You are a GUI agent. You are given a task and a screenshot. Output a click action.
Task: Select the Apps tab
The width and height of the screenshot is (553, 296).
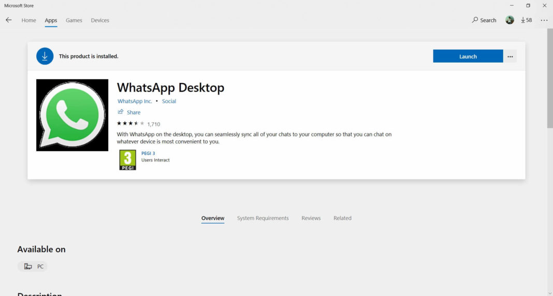[x=51, y=20]
